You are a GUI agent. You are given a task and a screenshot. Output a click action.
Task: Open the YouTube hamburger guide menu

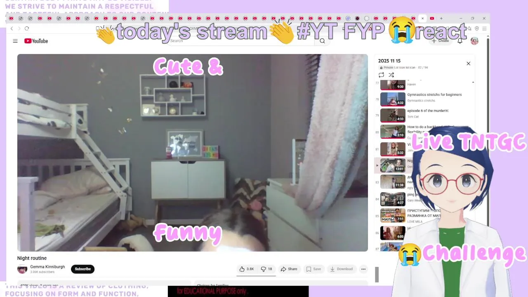[x=15, y=41]
